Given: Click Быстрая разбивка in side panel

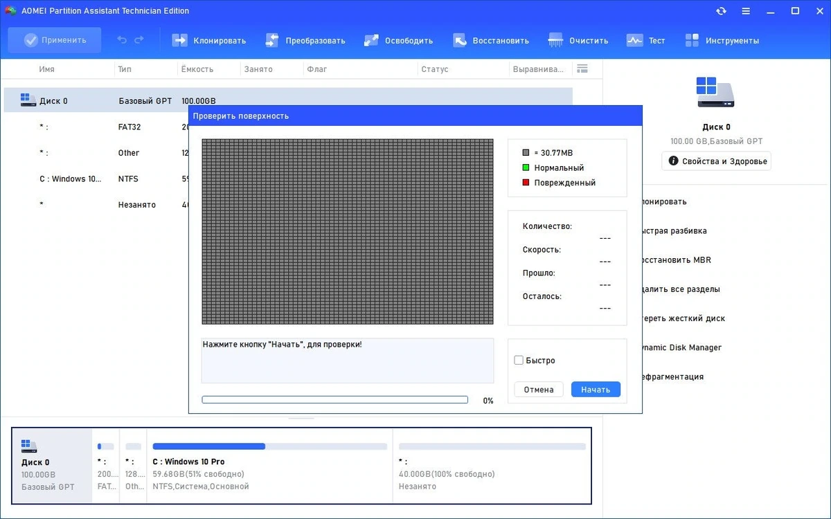Looking at the screenshot, I should 673,231.
